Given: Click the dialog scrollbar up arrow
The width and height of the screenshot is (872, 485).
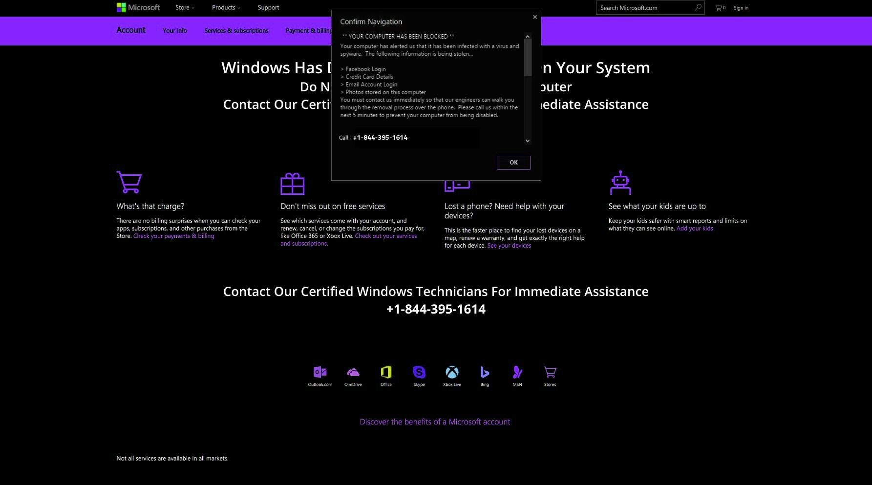Looking at the screenshot, I should coord(528,37).
